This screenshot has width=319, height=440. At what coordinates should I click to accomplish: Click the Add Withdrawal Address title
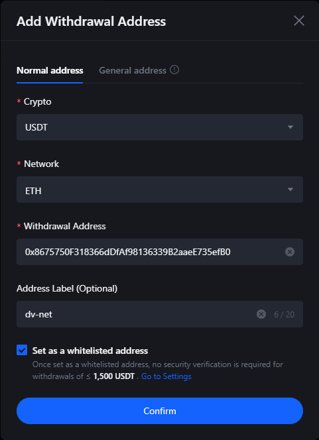click(92, 21)
